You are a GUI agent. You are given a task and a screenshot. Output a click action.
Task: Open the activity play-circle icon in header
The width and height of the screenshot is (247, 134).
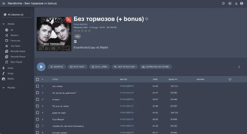tap(230, 3)
